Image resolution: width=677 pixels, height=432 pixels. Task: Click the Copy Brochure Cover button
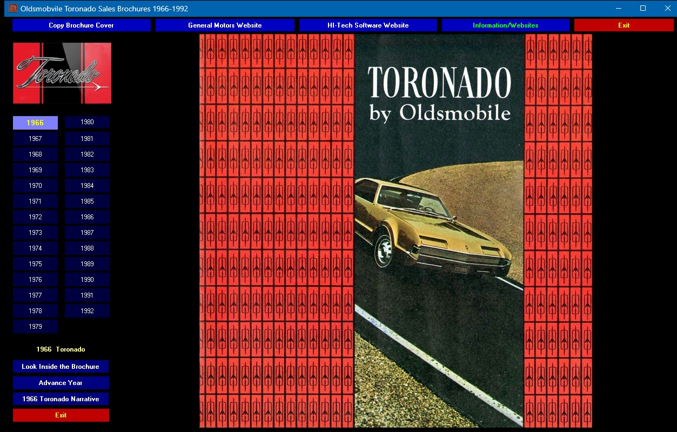click(x=81, y=25)
